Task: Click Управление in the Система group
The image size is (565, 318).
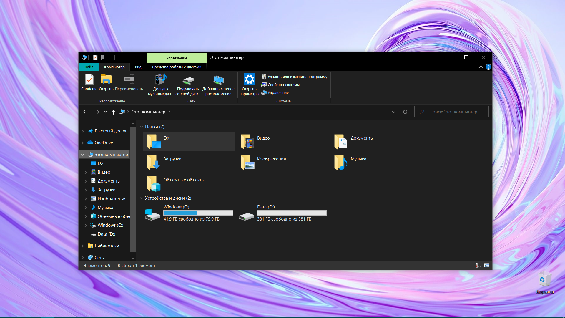Action: tap(278, 93)
